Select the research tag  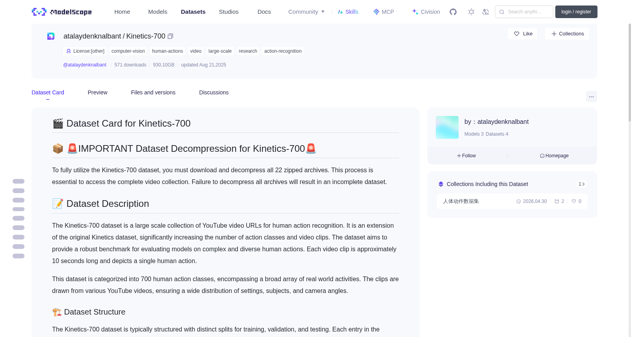tap(248, 51)
